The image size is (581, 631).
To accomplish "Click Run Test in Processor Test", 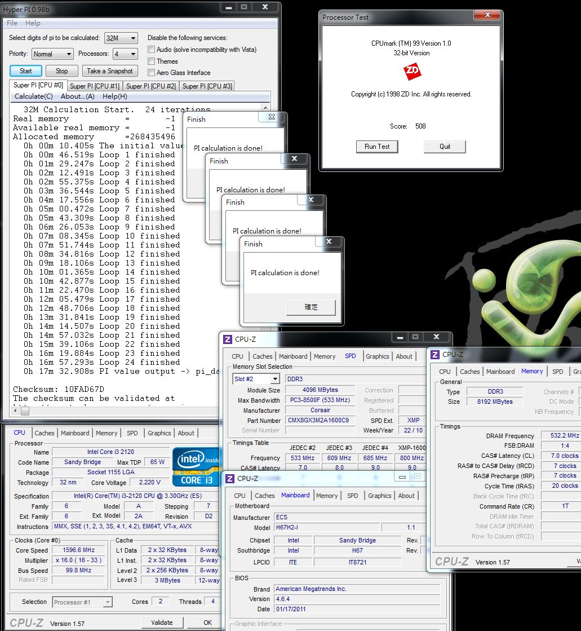I will pyautogui.click(x=377, y=147).
